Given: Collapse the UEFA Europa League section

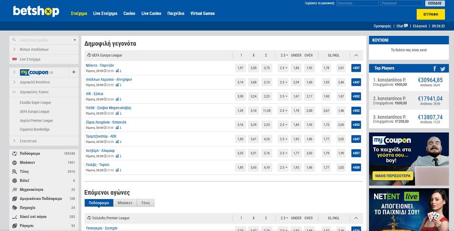Looking at the screenshot, I should (x=356, y=56).
